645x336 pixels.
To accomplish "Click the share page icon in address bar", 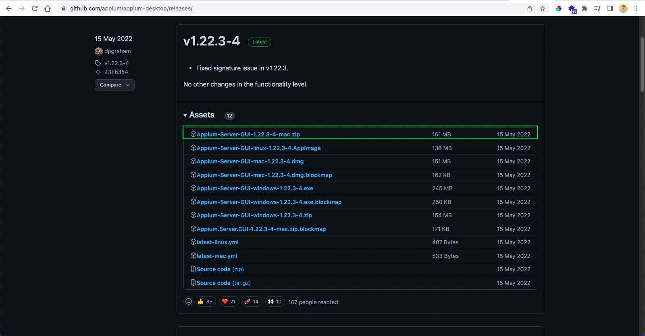I will click(530, 8).
